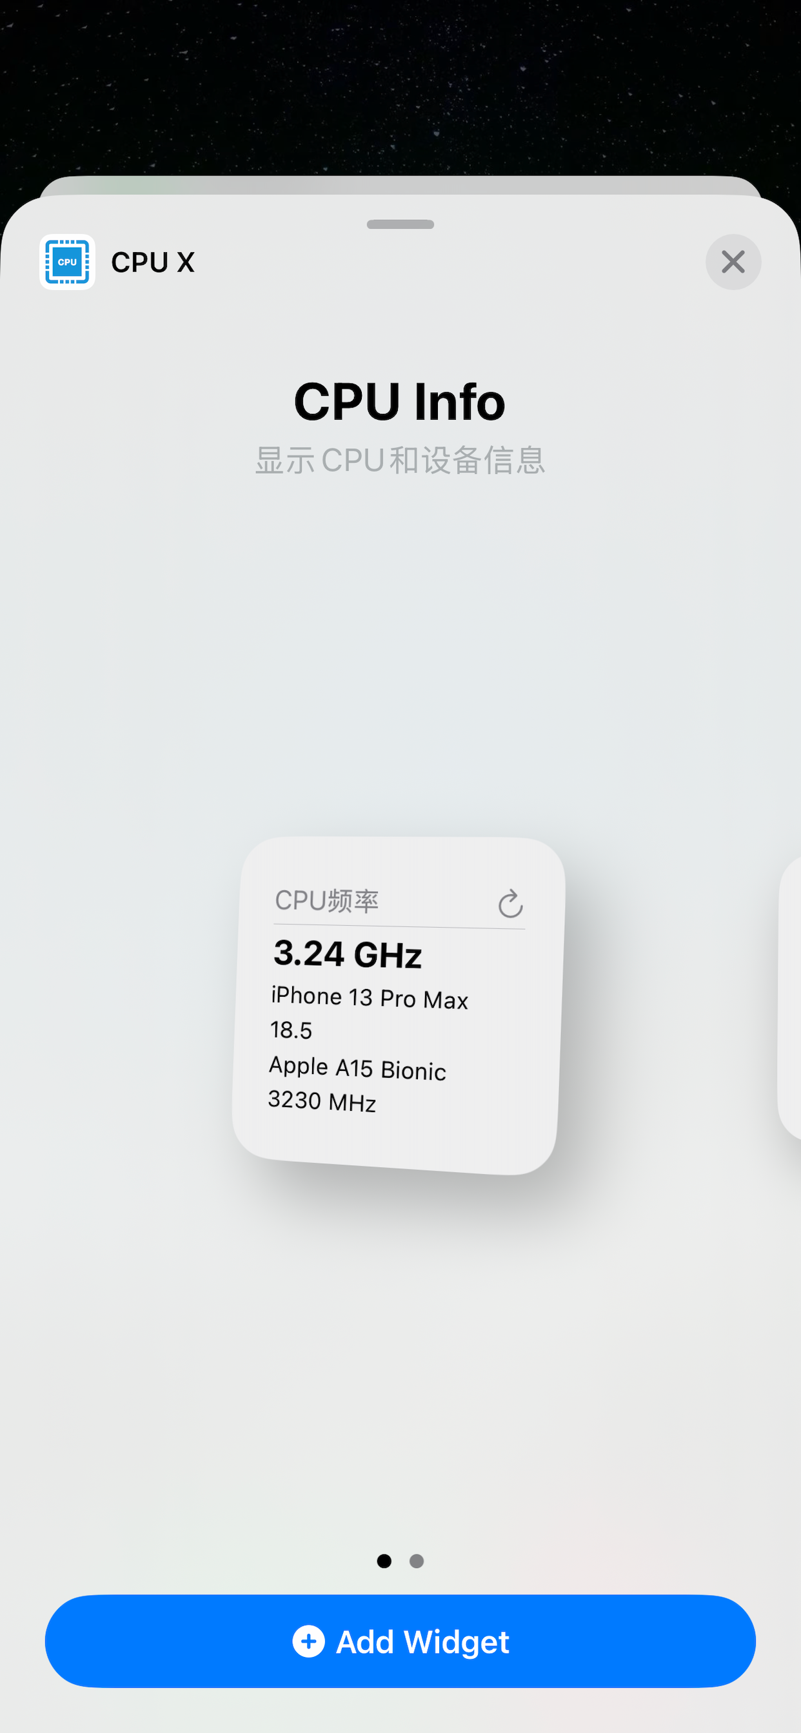Select the second page indicator dot

pos(417,1561)
